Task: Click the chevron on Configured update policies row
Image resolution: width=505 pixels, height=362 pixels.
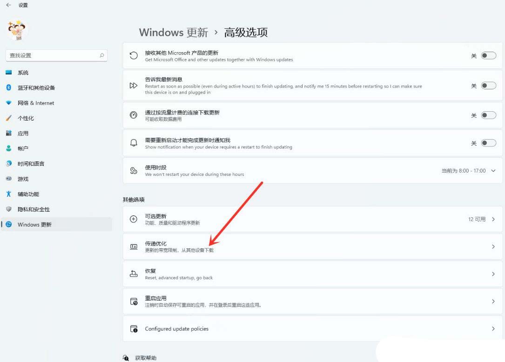Action: [x=493, y=329]
